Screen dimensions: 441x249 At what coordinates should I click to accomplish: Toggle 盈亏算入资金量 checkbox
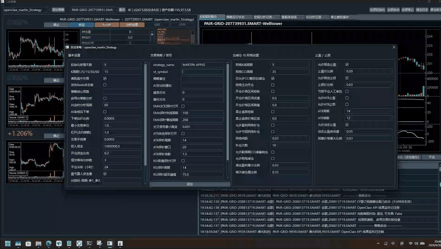coord(105,174)
